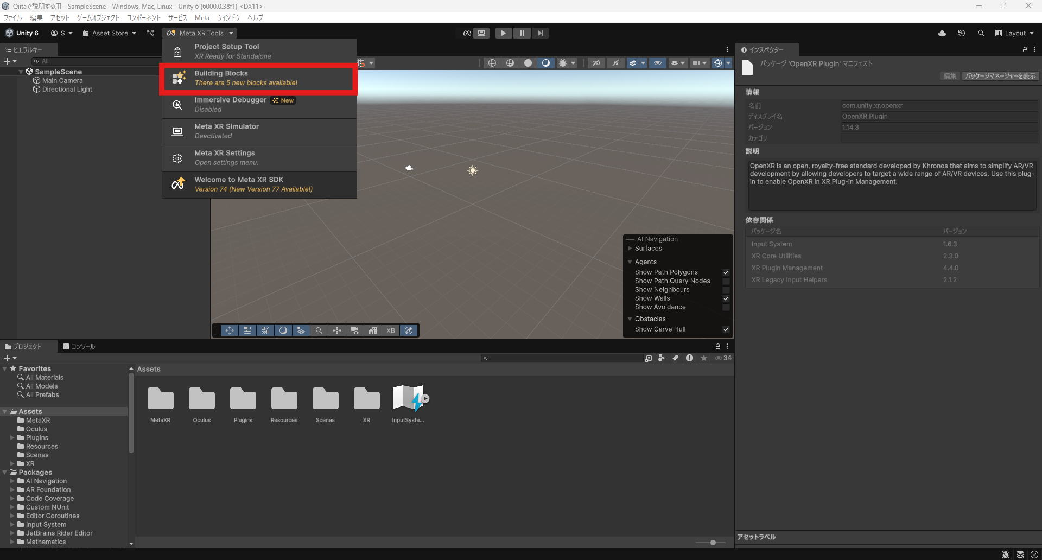The height and width of the screenshot is (560, 1042).
Task: Select the shaded draw mode icon
Action: (x=546, y=63)
